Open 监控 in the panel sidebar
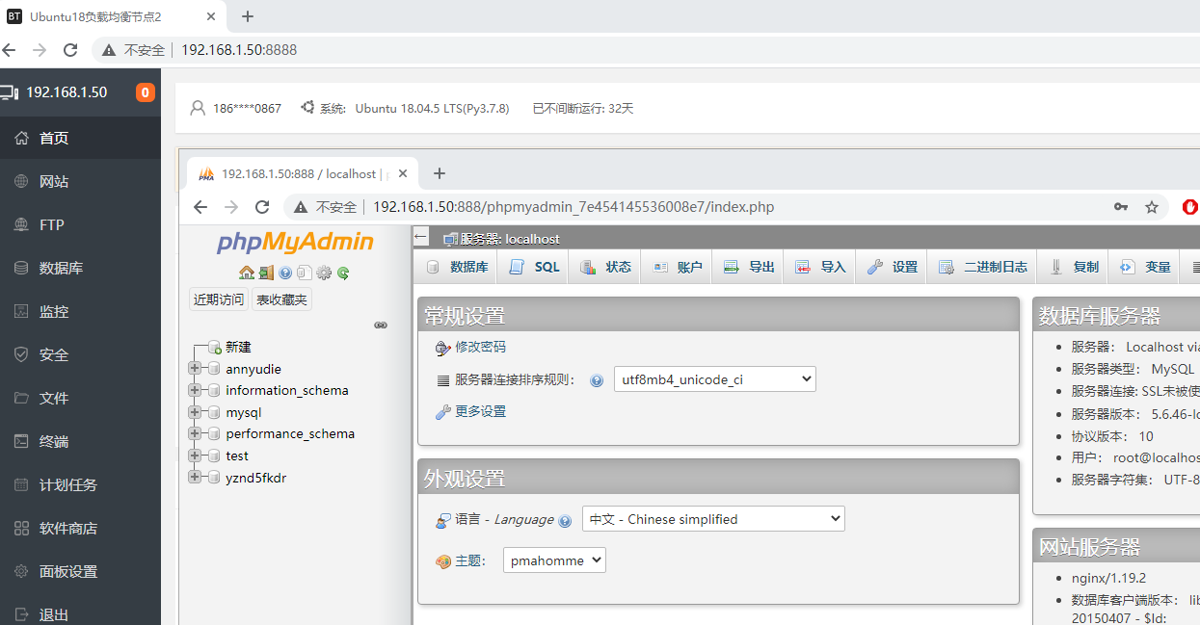1200x625 pixels. [x=80, y=311]
